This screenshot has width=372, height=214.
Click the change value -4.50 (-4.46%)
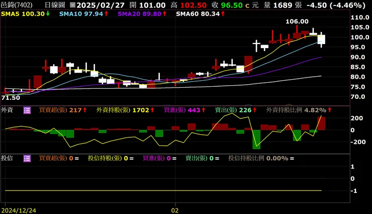click(x=336, y=5)
